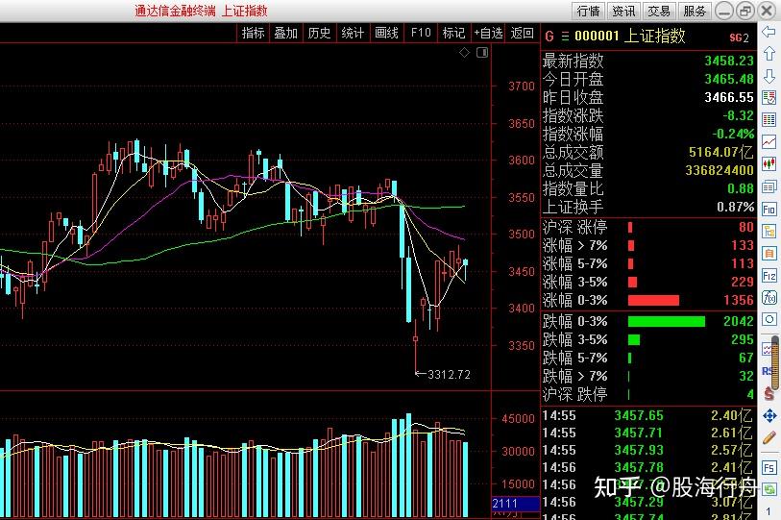Click the blue four-way move arrows icon
781x520 pixels.
pos(769,415)
